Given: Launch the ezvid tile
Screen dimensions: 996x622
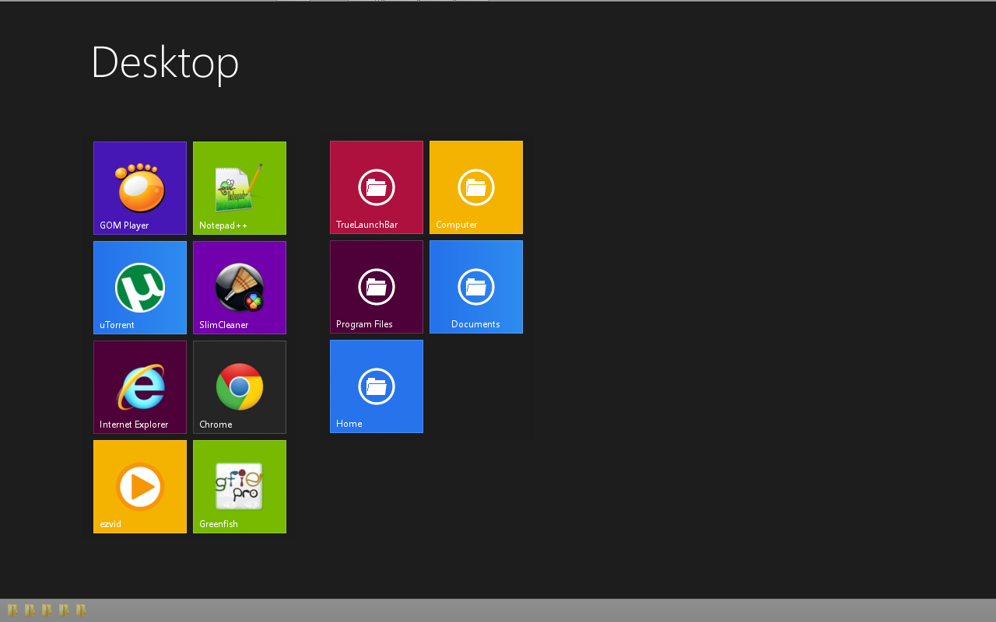Looking at the screenshot, I should tap(140, 486).
